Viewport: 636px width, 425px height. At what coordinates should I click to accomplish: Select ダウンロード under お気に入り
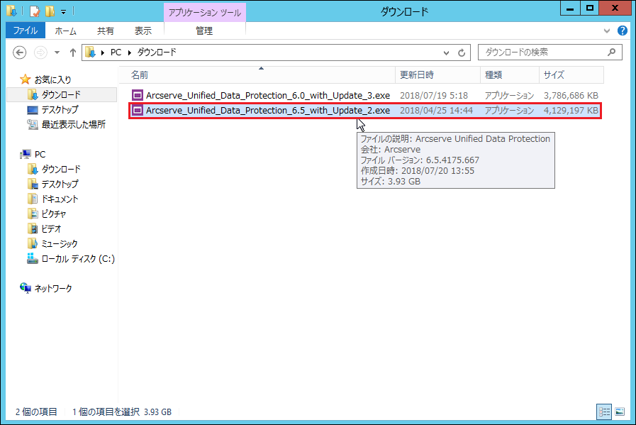tap(61, 94)
